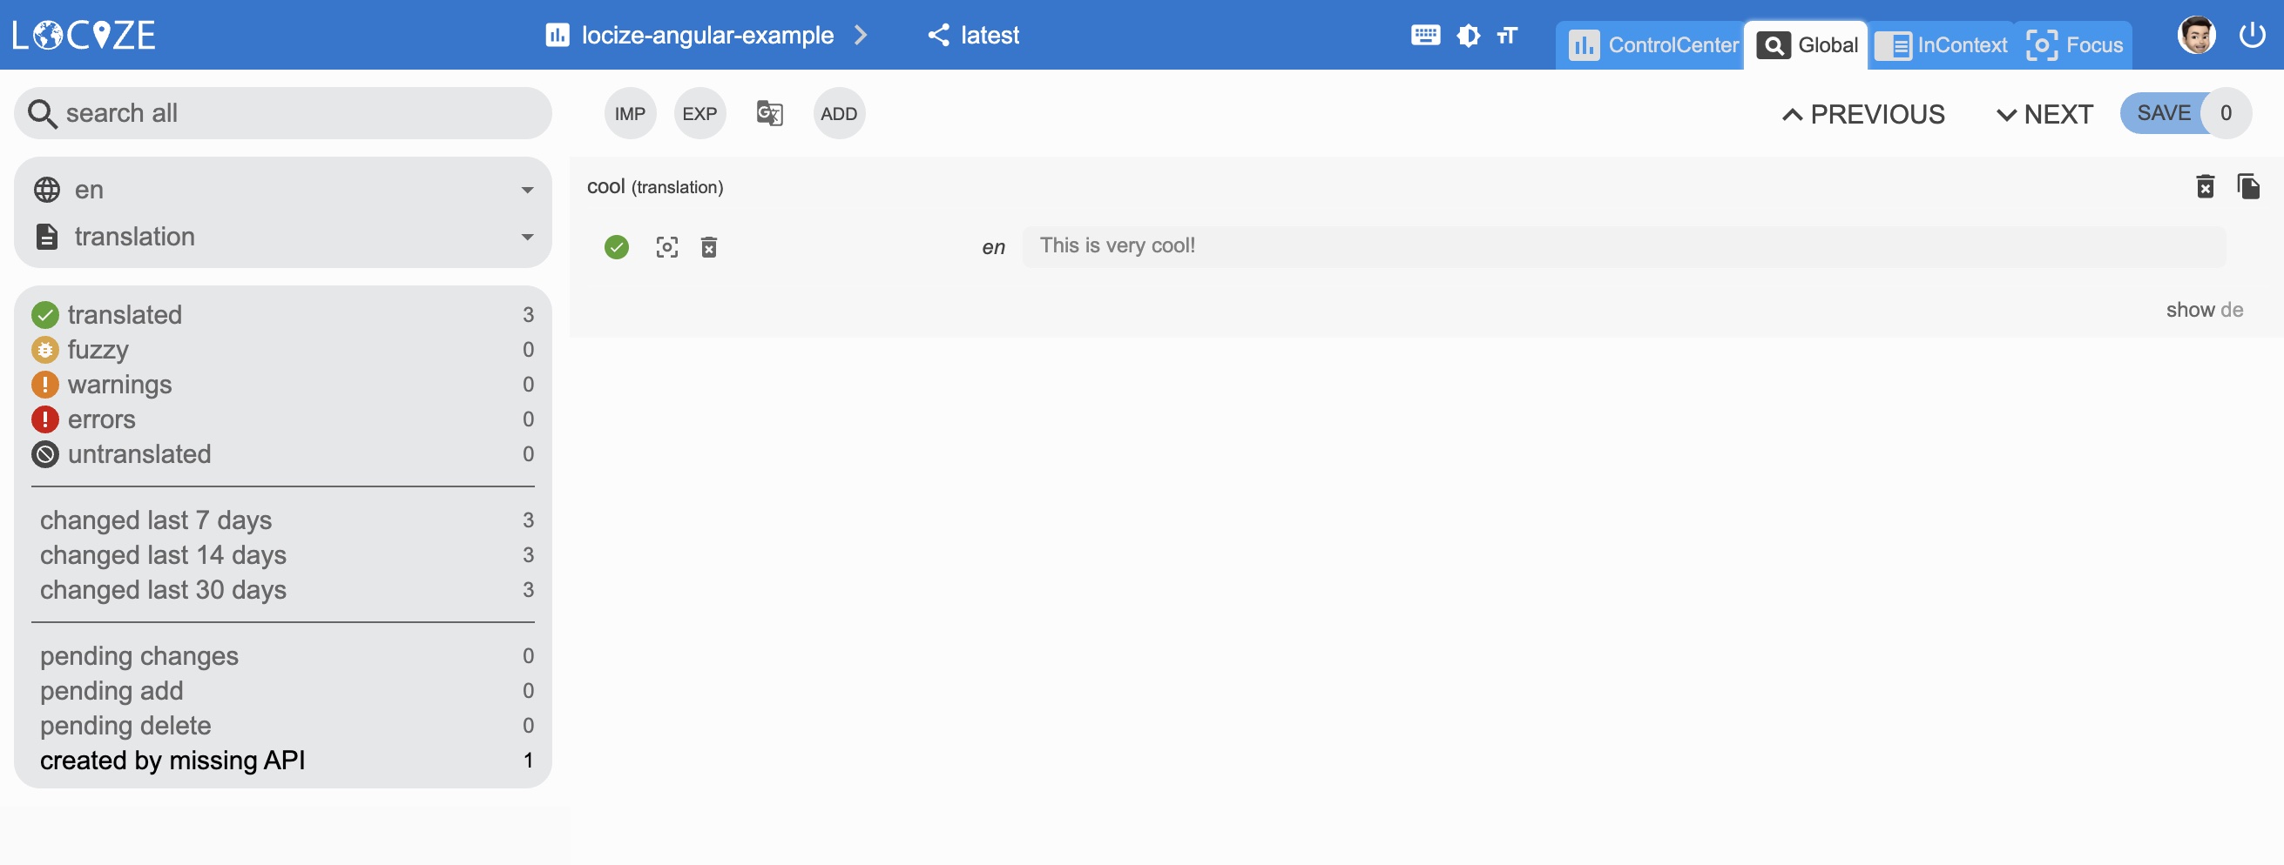The height and width of the screenshot is (865, 2284).
Task: Toggle the green translated status checkmark
Action: [x=616, y=247]
